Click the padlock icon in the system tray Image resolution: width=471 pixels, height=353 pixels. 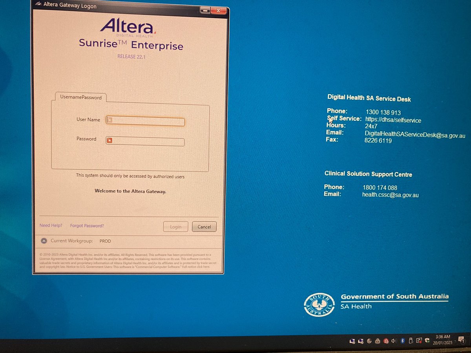[x=377, y=341]
